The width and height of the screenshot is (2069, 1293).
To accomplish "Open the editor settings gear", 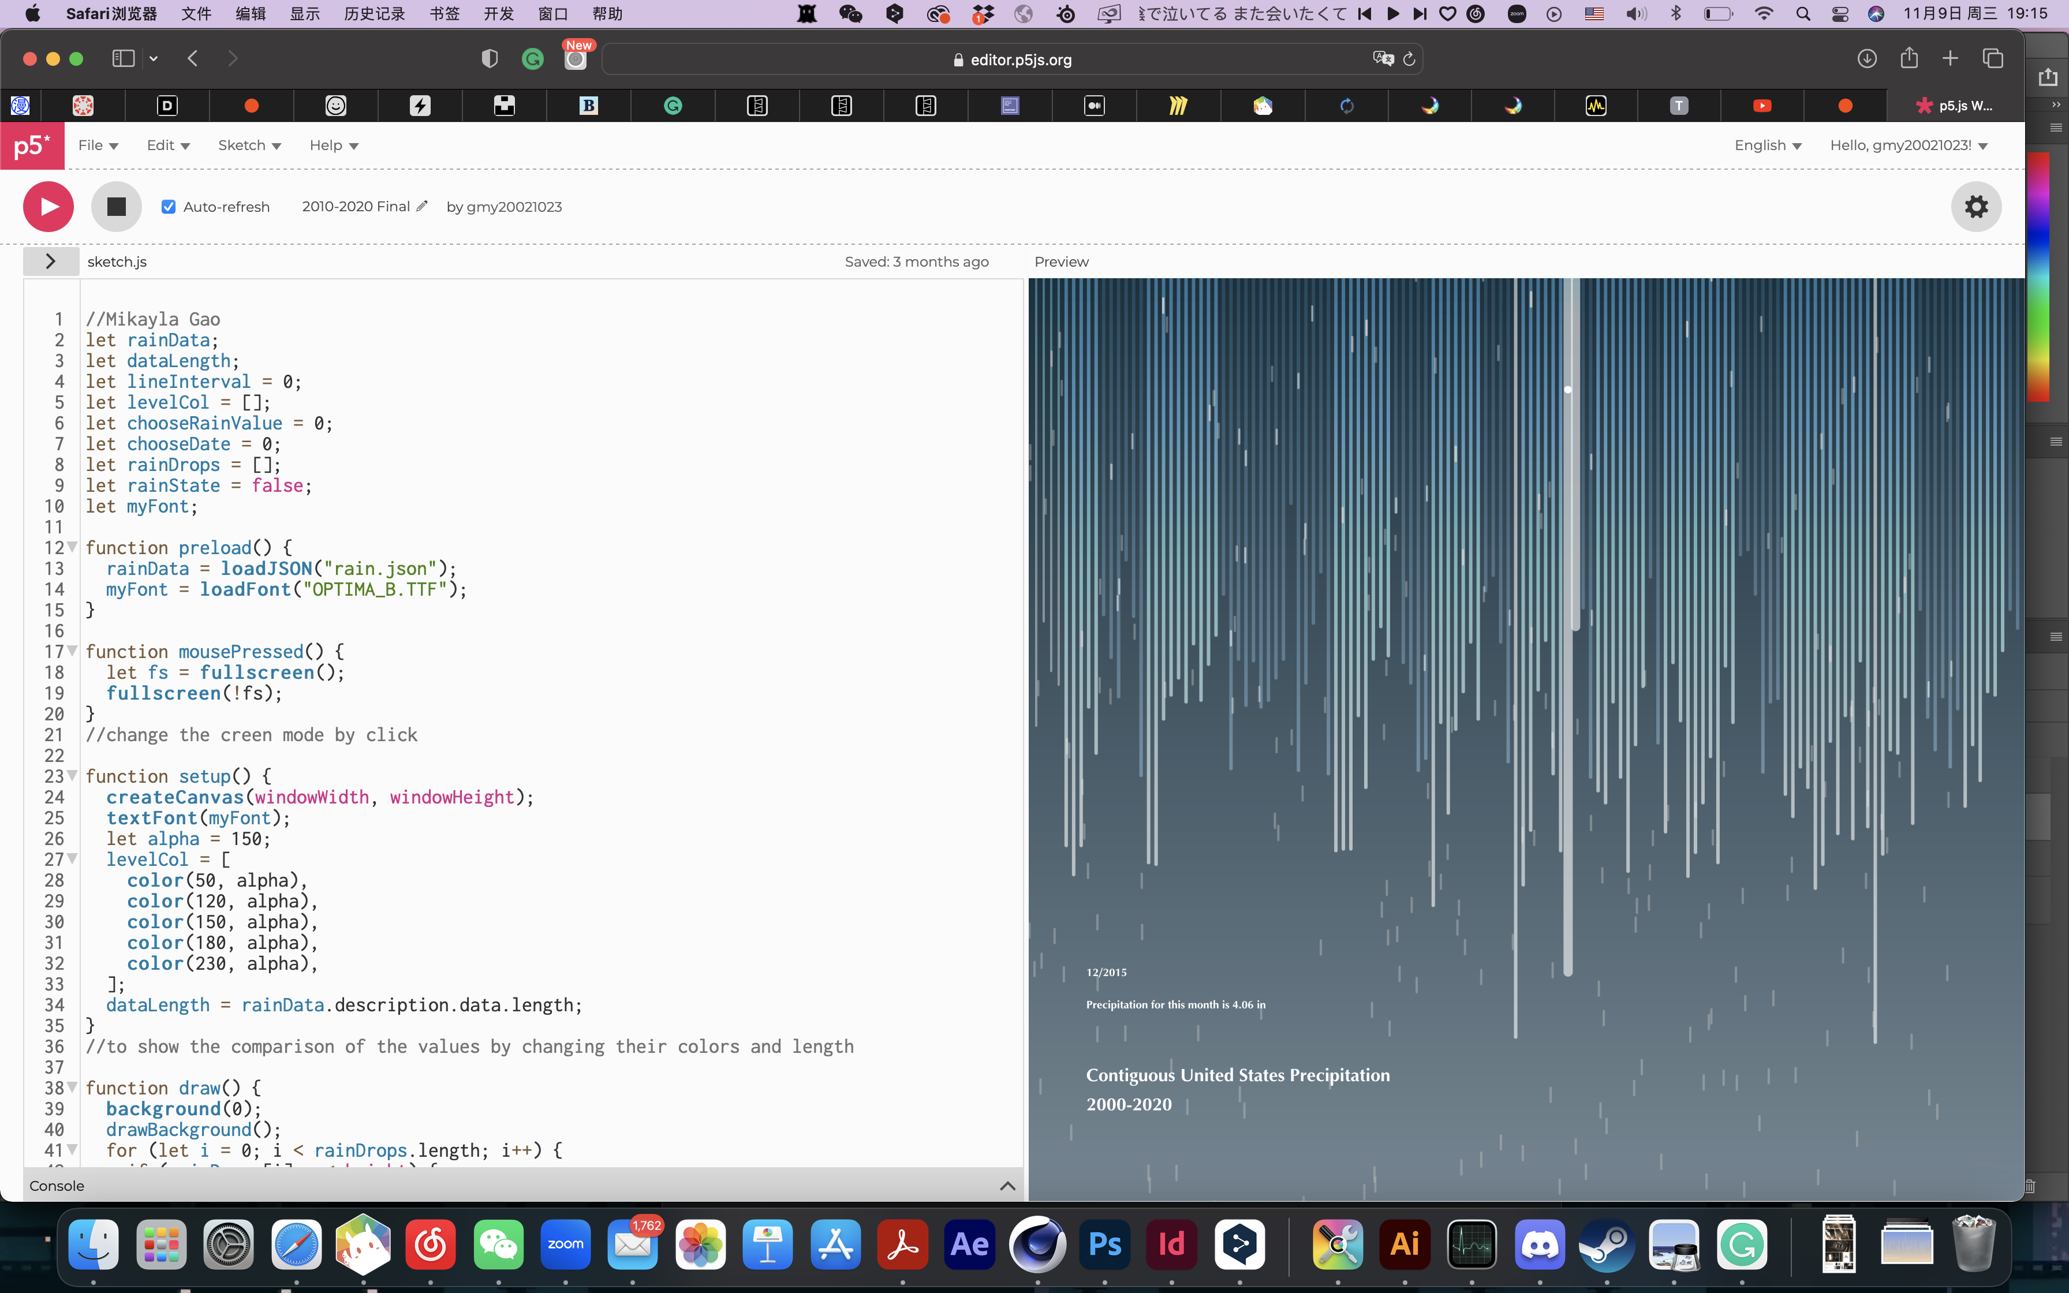I will 1975,206.
